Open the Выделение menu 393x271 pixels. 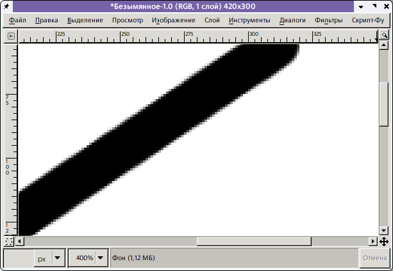pyautogui.click(x=85, y=20)
